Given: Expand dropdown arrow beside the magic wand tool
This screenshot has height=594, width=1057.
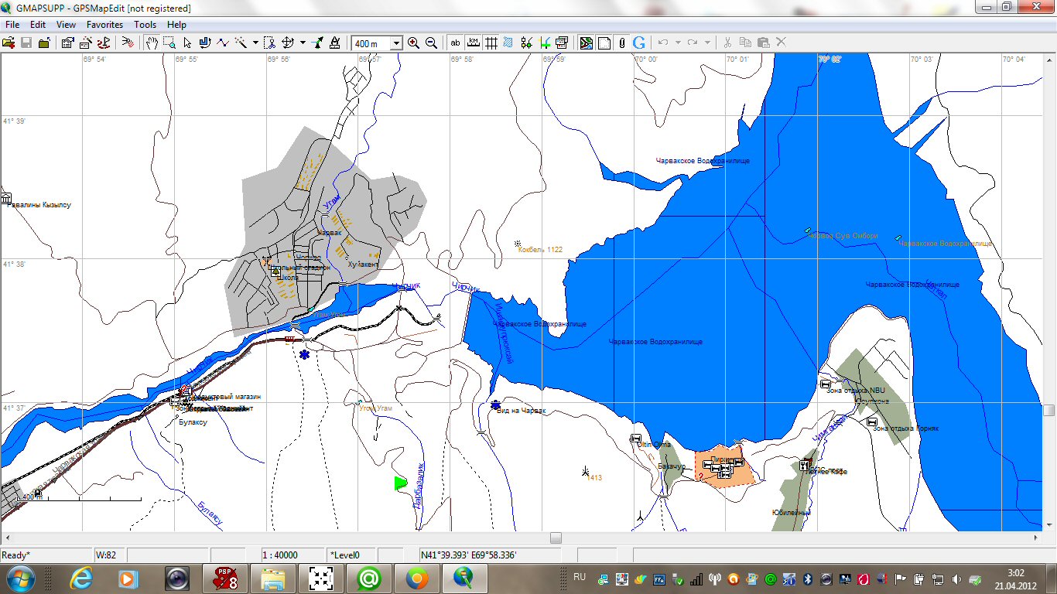Looking at the screenshot, I should click(x=255, y=43).
